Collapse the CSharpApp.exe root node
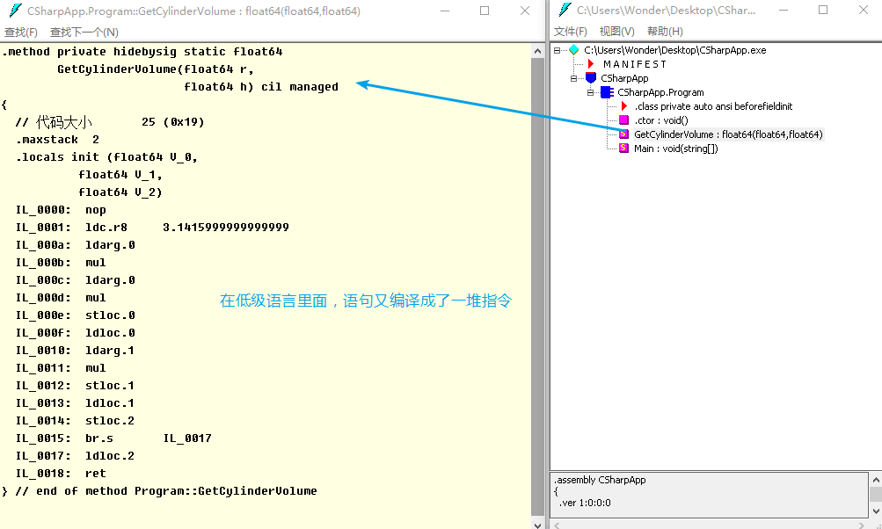The image size is (882, 529). 557,50
